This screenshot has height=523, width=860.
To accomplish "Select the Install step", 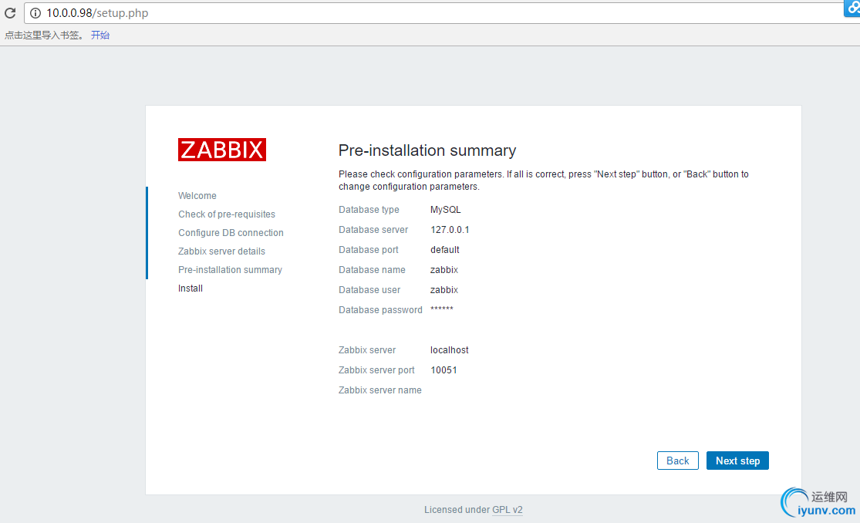I will click(191, 288).
